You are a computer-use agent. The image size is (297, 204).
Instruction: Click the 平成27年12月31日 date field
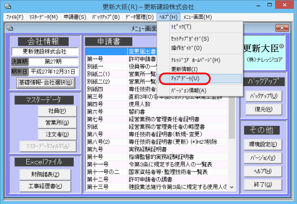coord(53,72)
